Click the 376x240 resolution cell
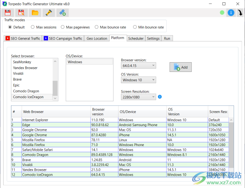This screenshot has height=188, width=245. click(218, 125)
